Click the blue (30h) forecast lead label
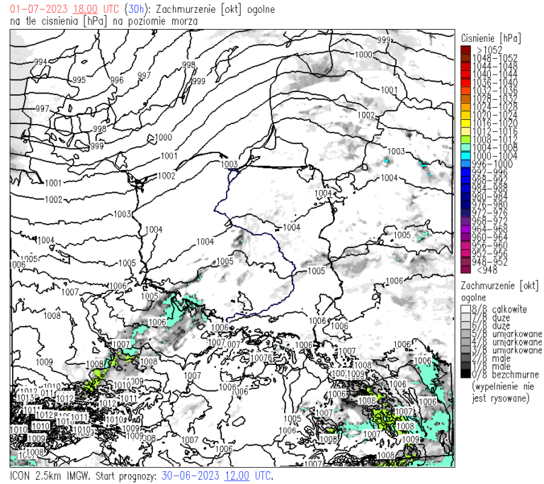Screen dimensions: 544x484 click(x=136, y=9)
